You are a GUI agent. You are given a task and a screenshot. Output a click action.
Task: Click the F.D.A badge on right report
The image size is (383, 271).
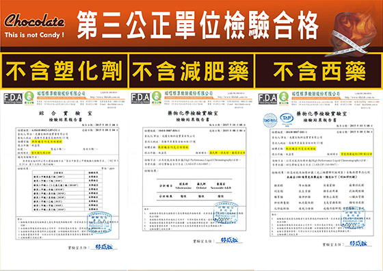click(267, 99)
